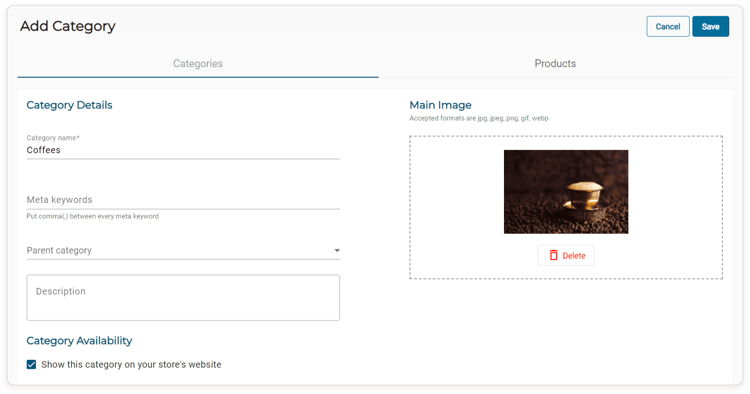Click the trash can icon on Delete
The width and height of the screenshot is (750, 394).
click(554, 255)
